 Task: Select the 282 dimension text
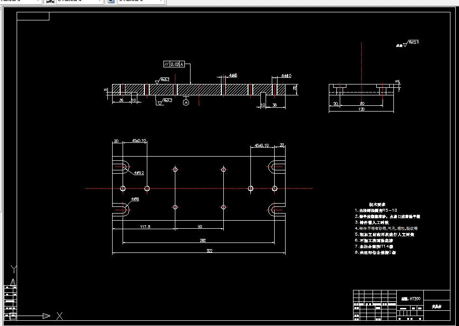pyautogui.click(x=202, y=240)
